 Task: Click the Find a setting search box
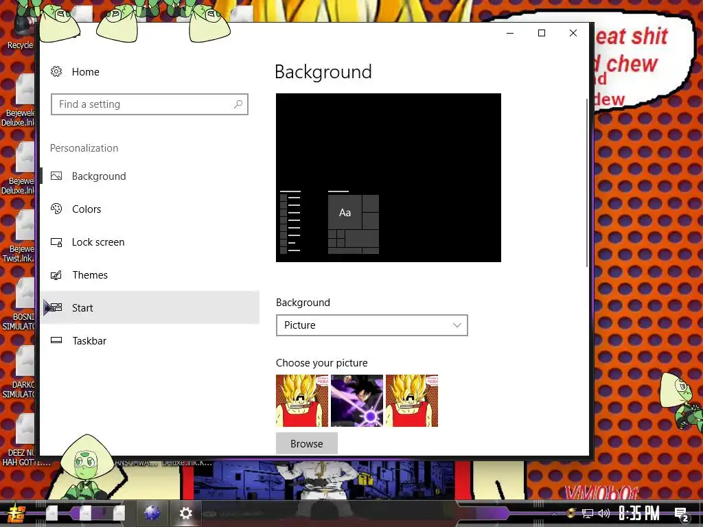[149, 104]
